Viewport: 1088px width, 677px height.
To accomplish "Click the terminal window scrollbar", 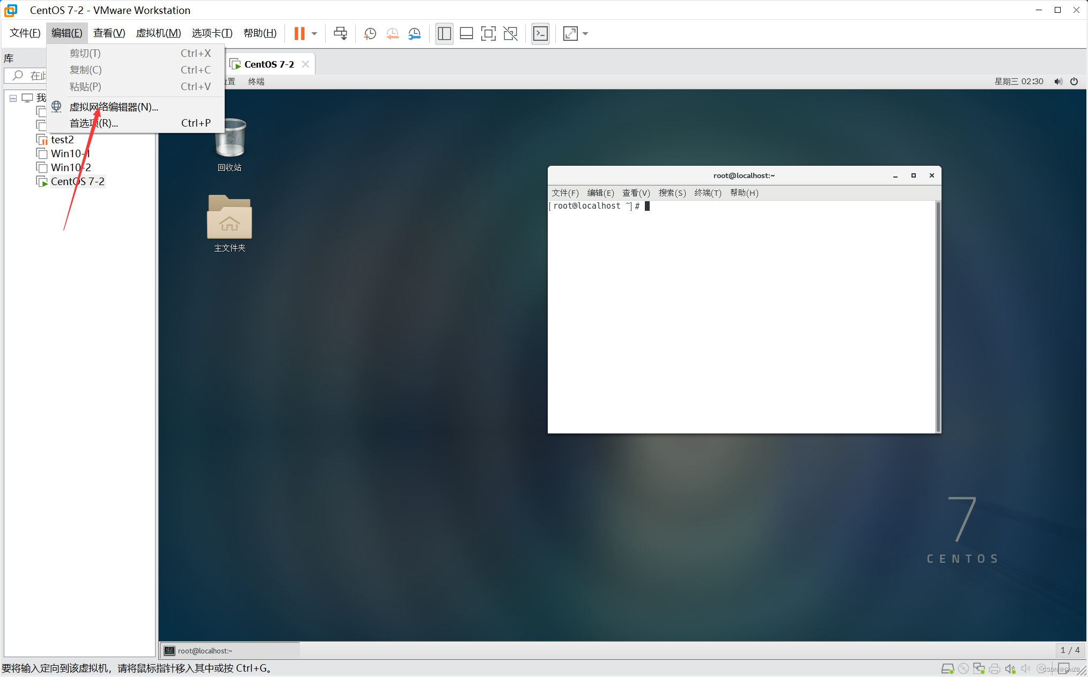I will coord(938,317).
